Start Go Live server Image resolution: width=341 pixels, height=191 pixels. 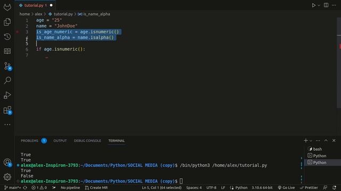[286, 187]
